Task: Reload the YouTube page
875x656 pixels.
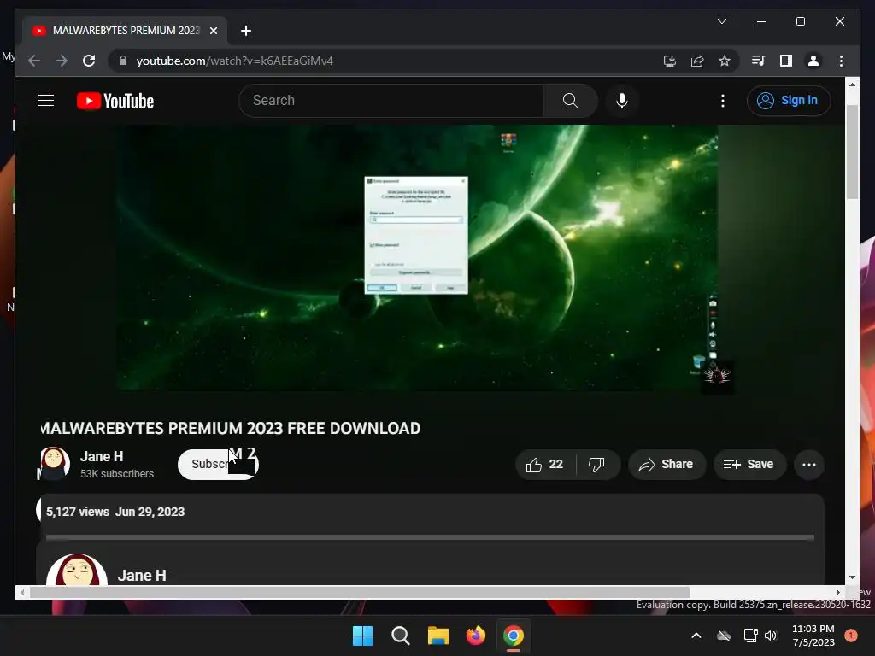Action: [89, 61]
